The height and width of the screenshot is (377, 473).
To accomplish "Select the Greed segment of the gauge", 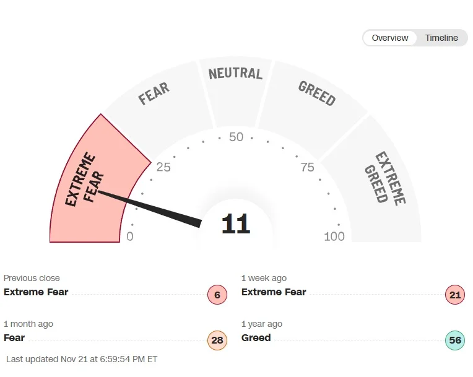I will 316,94.
